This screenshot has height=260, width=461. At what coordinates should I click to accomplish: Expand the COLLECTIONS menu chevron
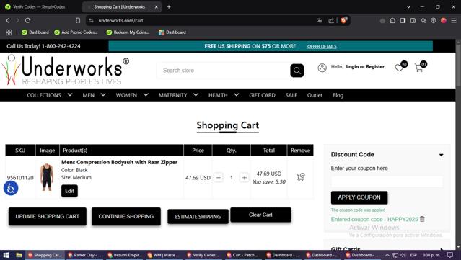70,95
